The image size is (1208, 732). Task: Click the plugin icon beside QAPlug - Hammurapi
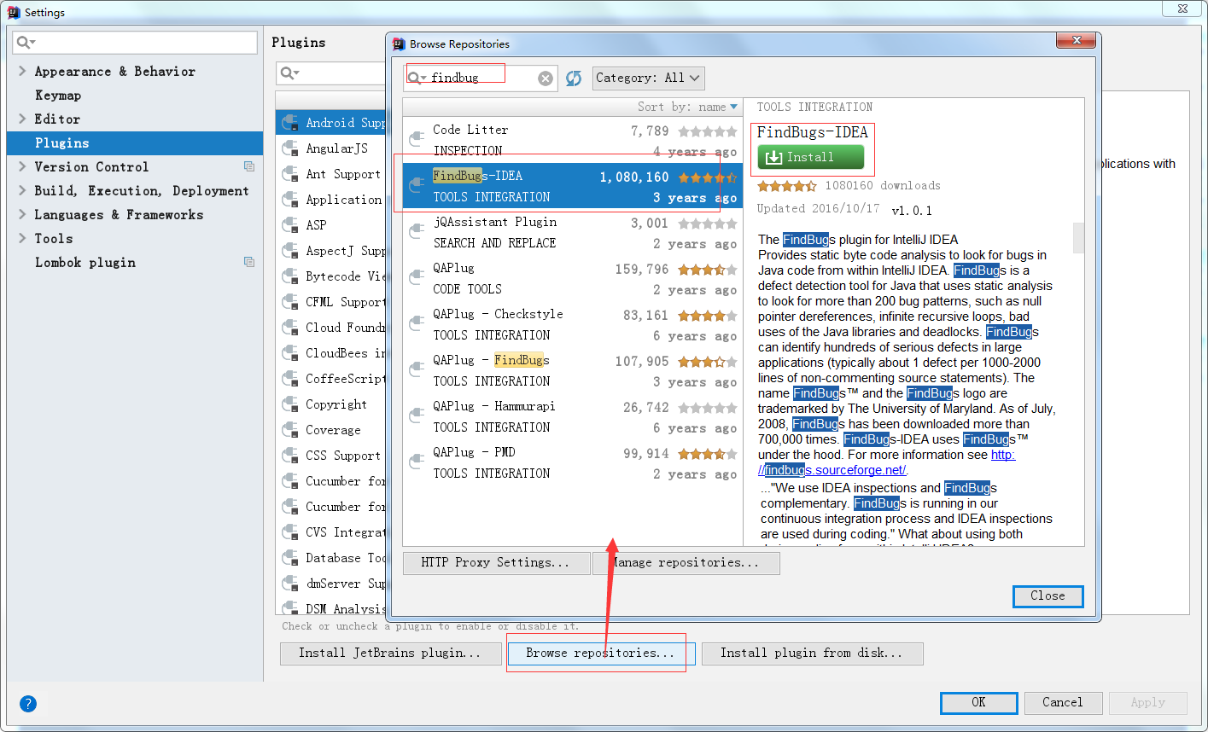[417, 415]
